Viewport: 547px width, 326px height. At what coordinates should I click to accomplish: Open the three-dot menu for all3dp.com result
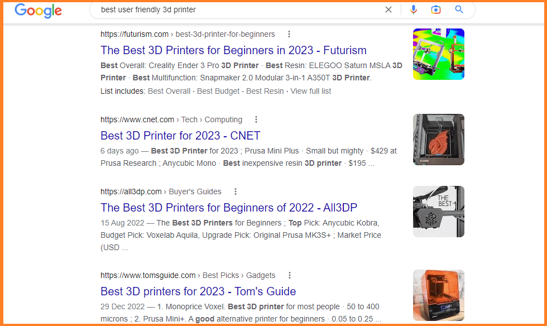point(236,191)
